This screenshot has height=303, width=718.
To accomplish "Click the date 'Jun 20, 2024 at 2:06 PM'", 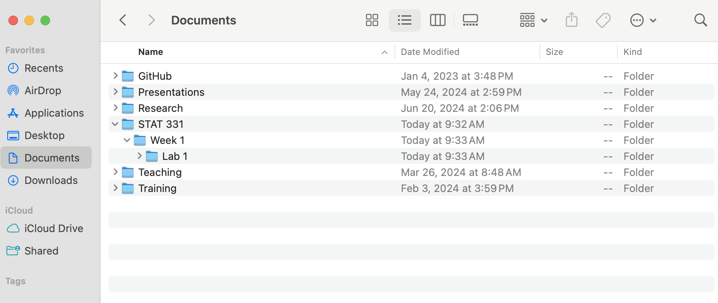I will click(x=460, y=108).
